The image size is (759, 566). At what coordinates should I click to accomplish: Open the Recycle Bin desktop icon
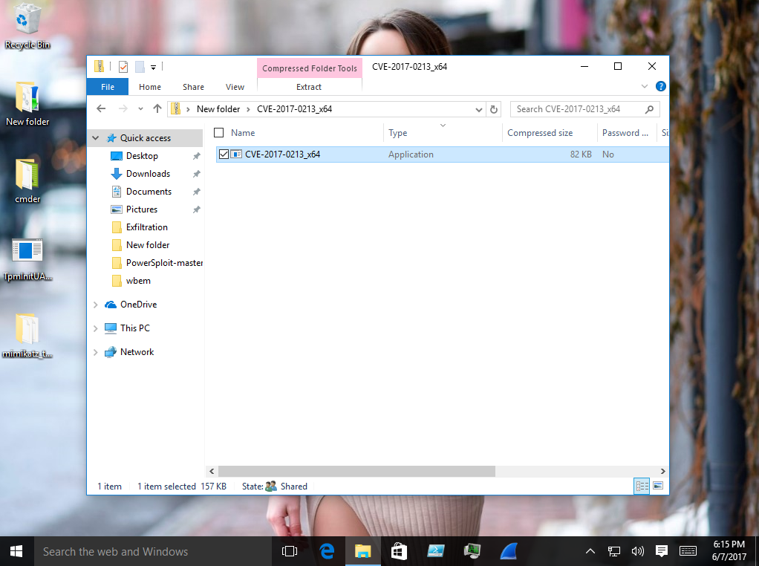[27, 27]
